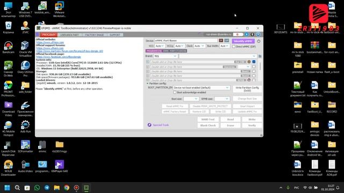This screenshot has height=193, width=344.
Task: Open the Brand dropdown showing TCL
Action: (x=165, y=56)
